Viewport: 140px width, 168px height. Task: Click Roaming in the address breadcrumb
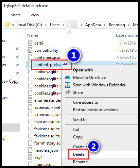tap(117, 25)
